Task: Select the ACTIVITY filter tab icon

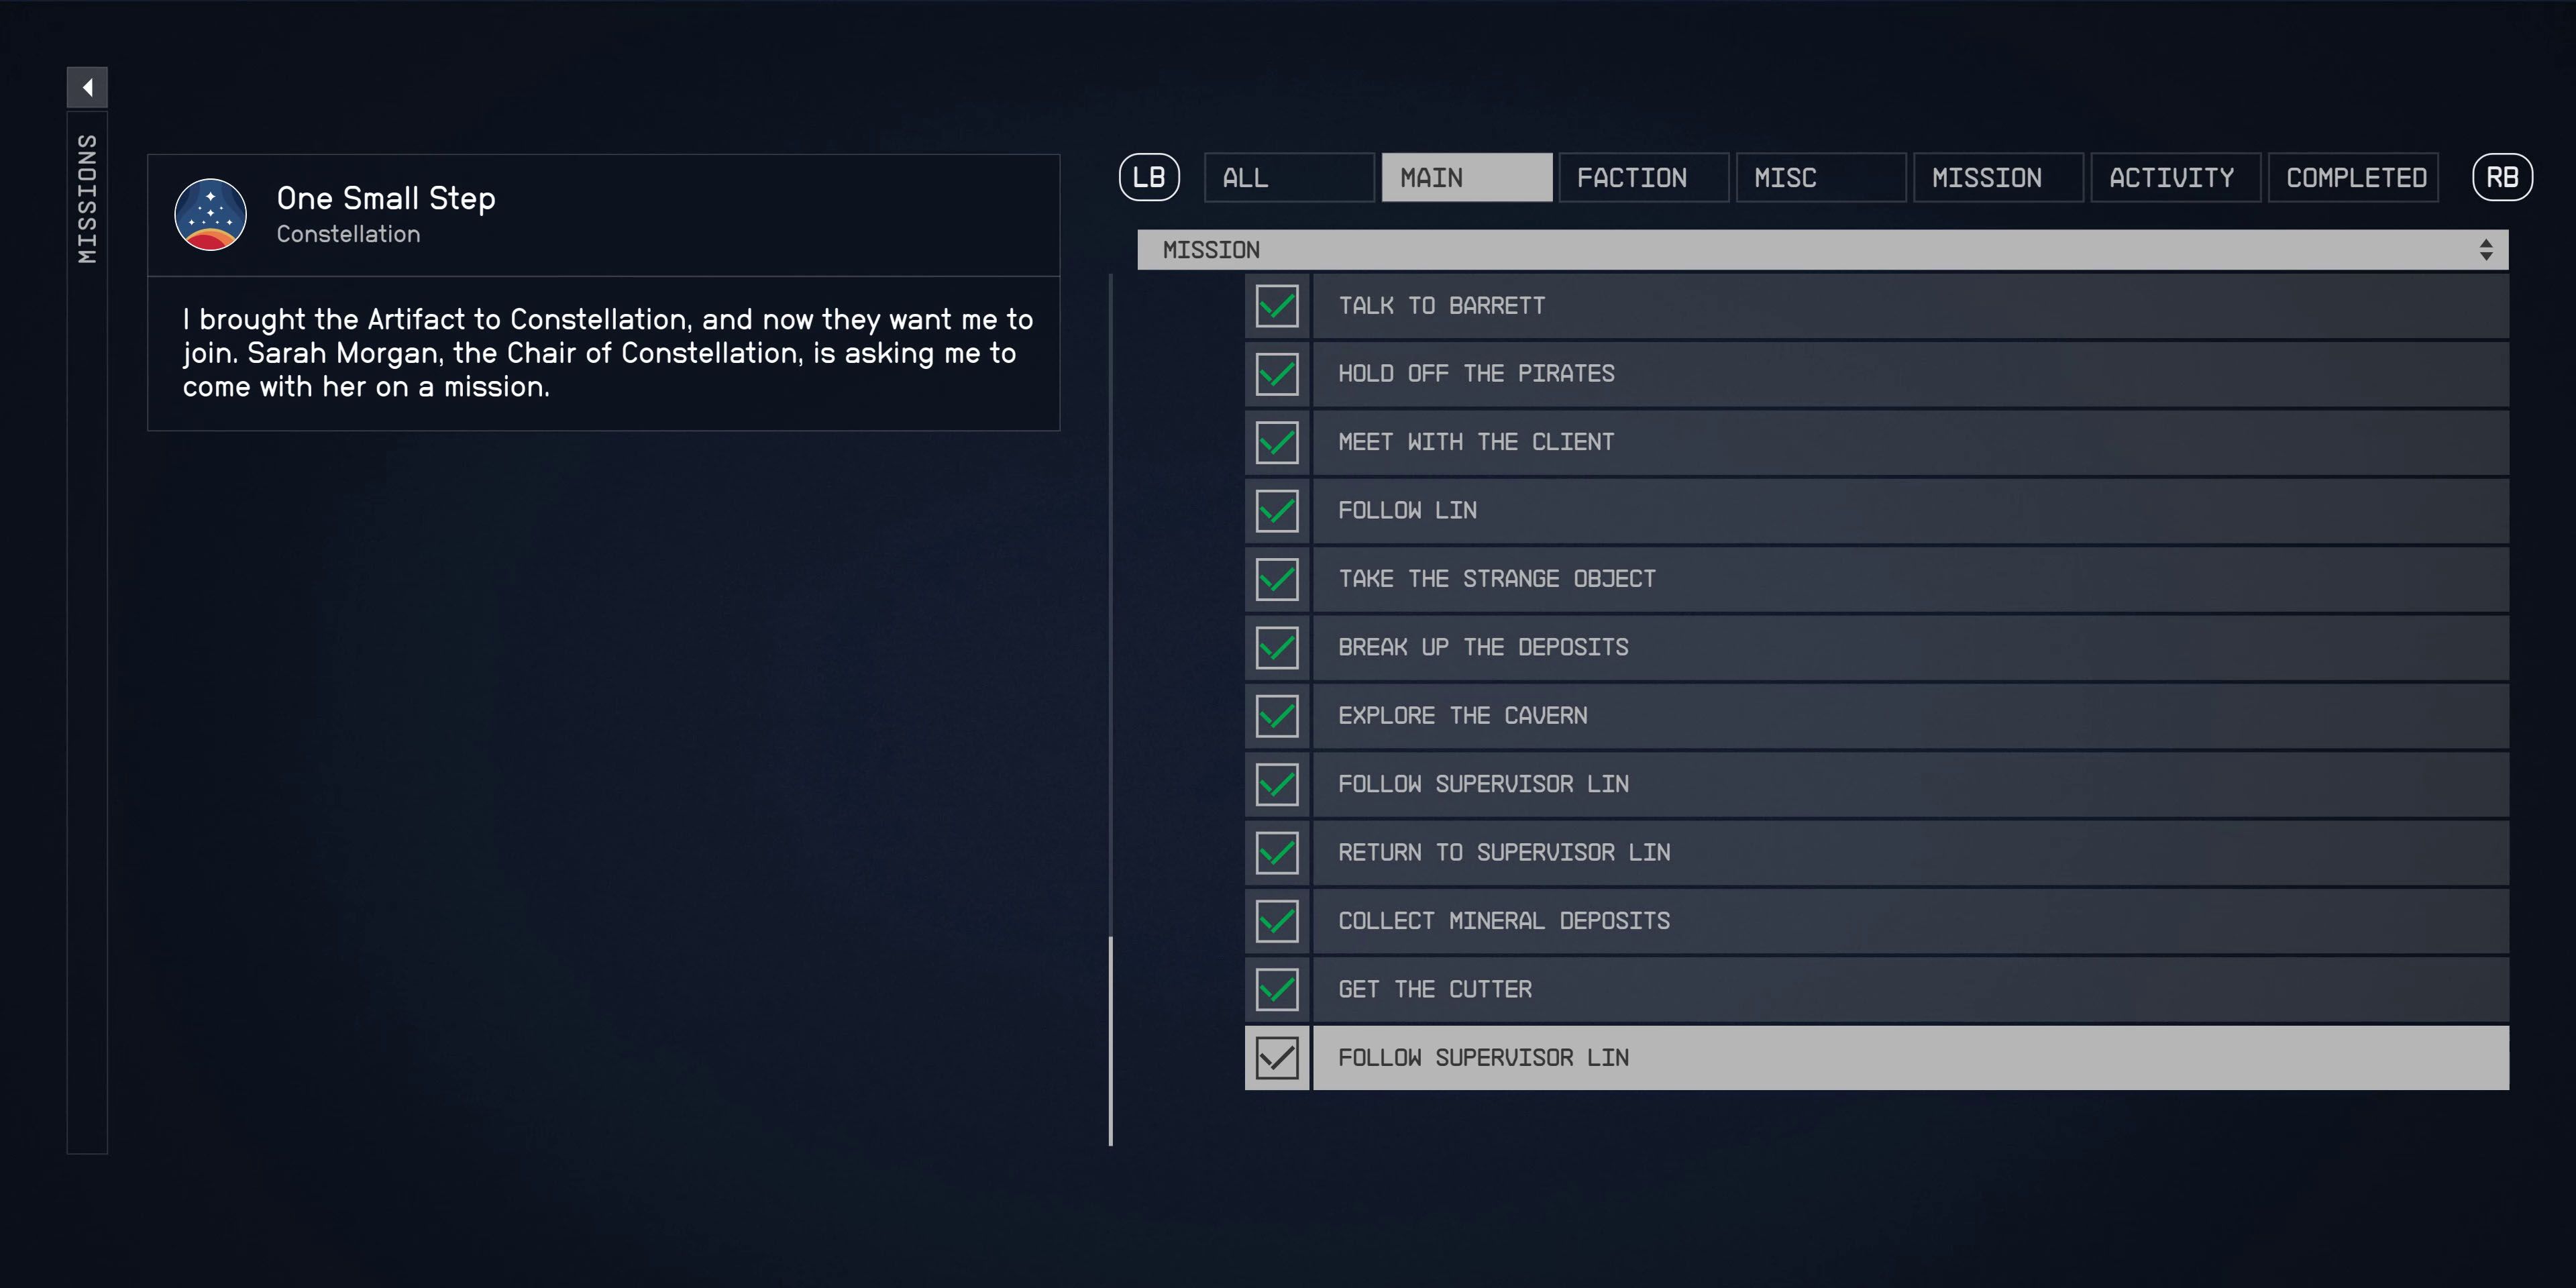Action: tap(2169, 176)
